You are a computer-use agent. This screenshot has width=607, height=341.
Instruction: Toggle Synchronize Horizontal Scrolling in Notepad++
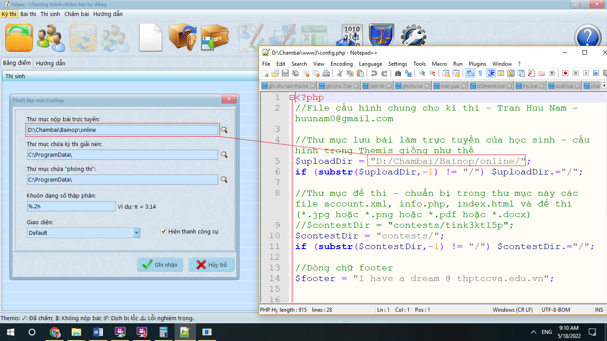(456, 73)
